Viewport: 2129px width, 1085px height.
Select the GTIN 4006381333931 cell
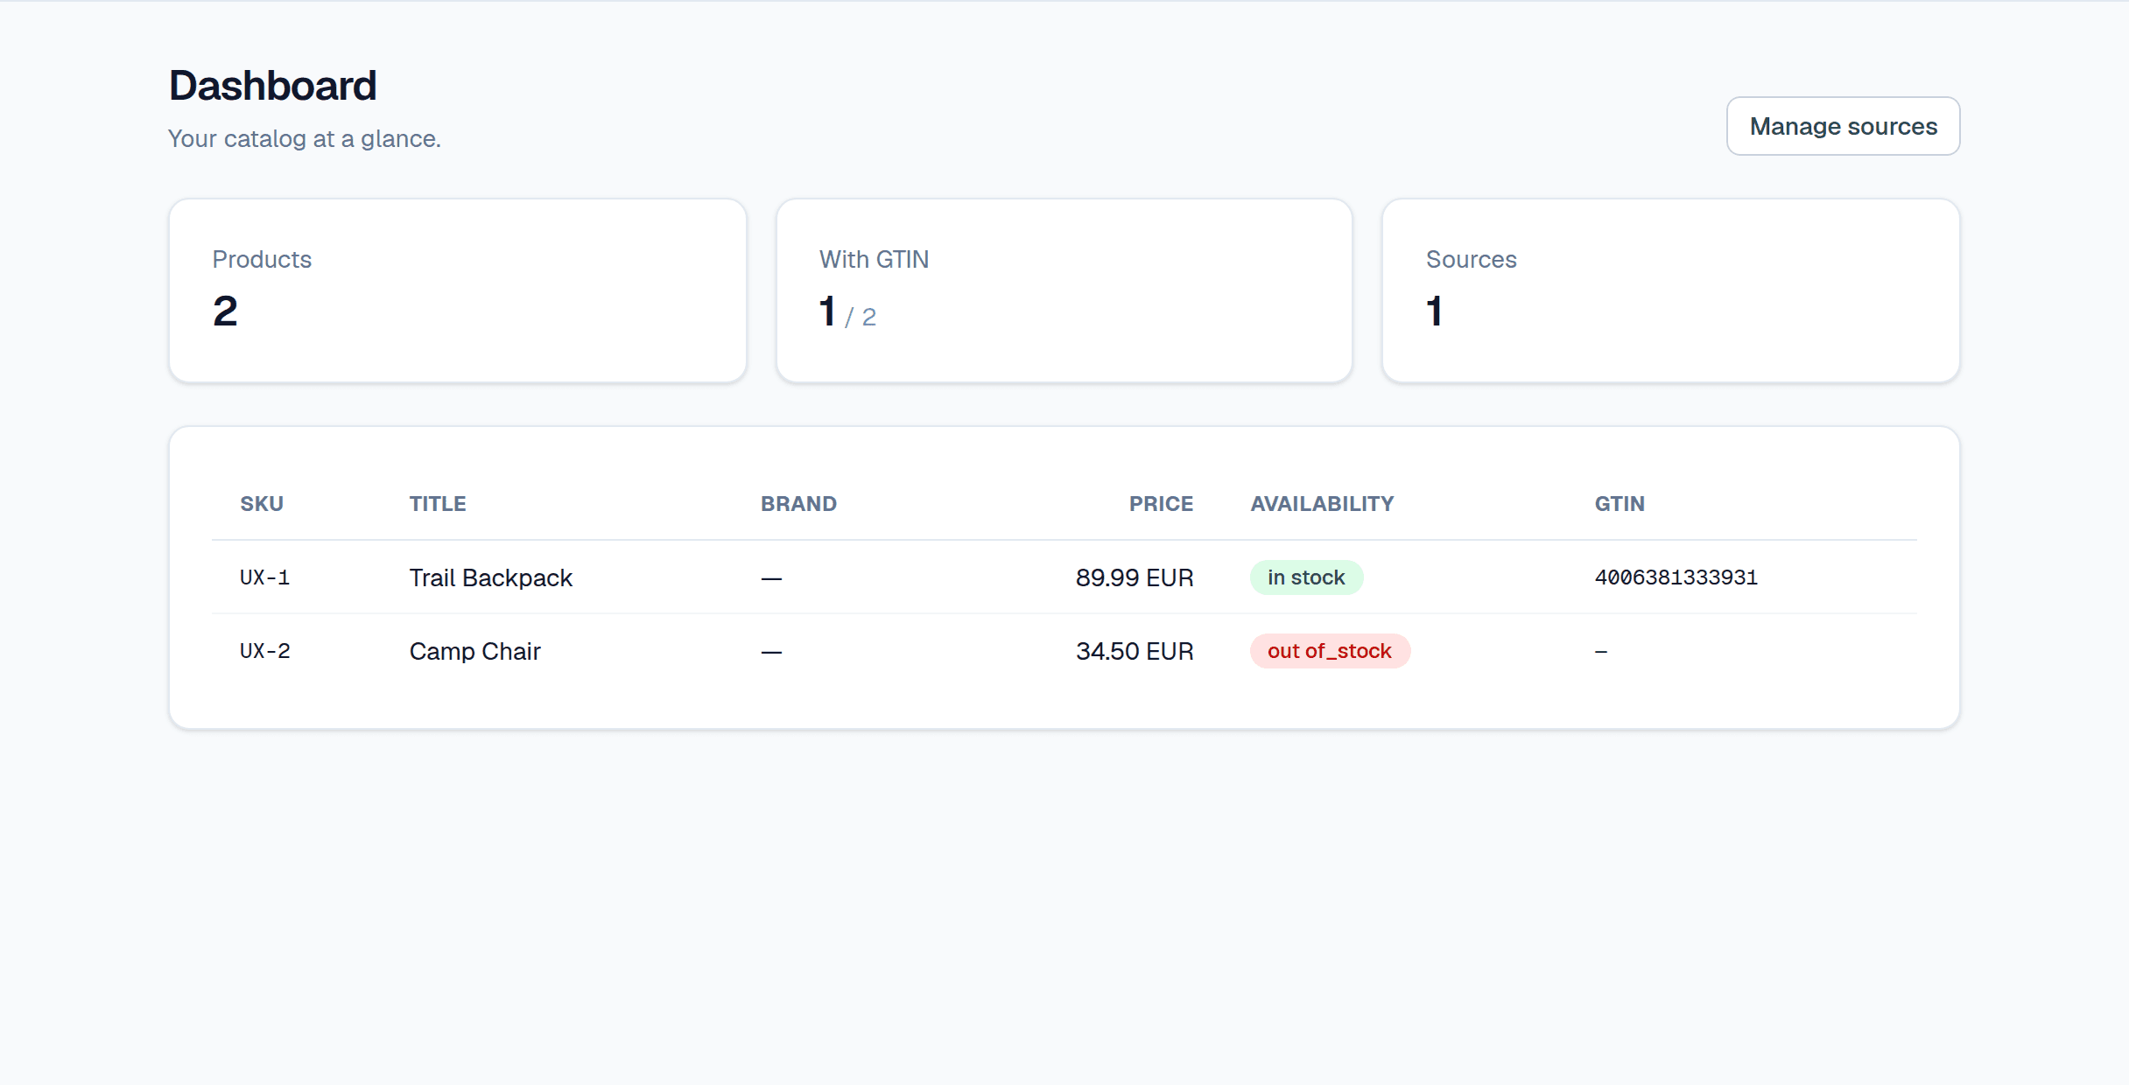tap(1676, 577)
